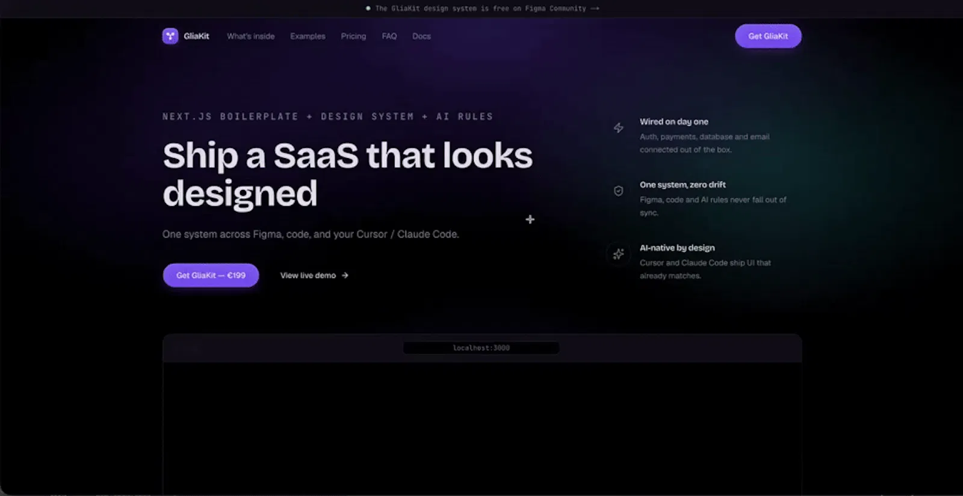Open the FAQ nav link
963x496 pixels.
pos(389,36)
